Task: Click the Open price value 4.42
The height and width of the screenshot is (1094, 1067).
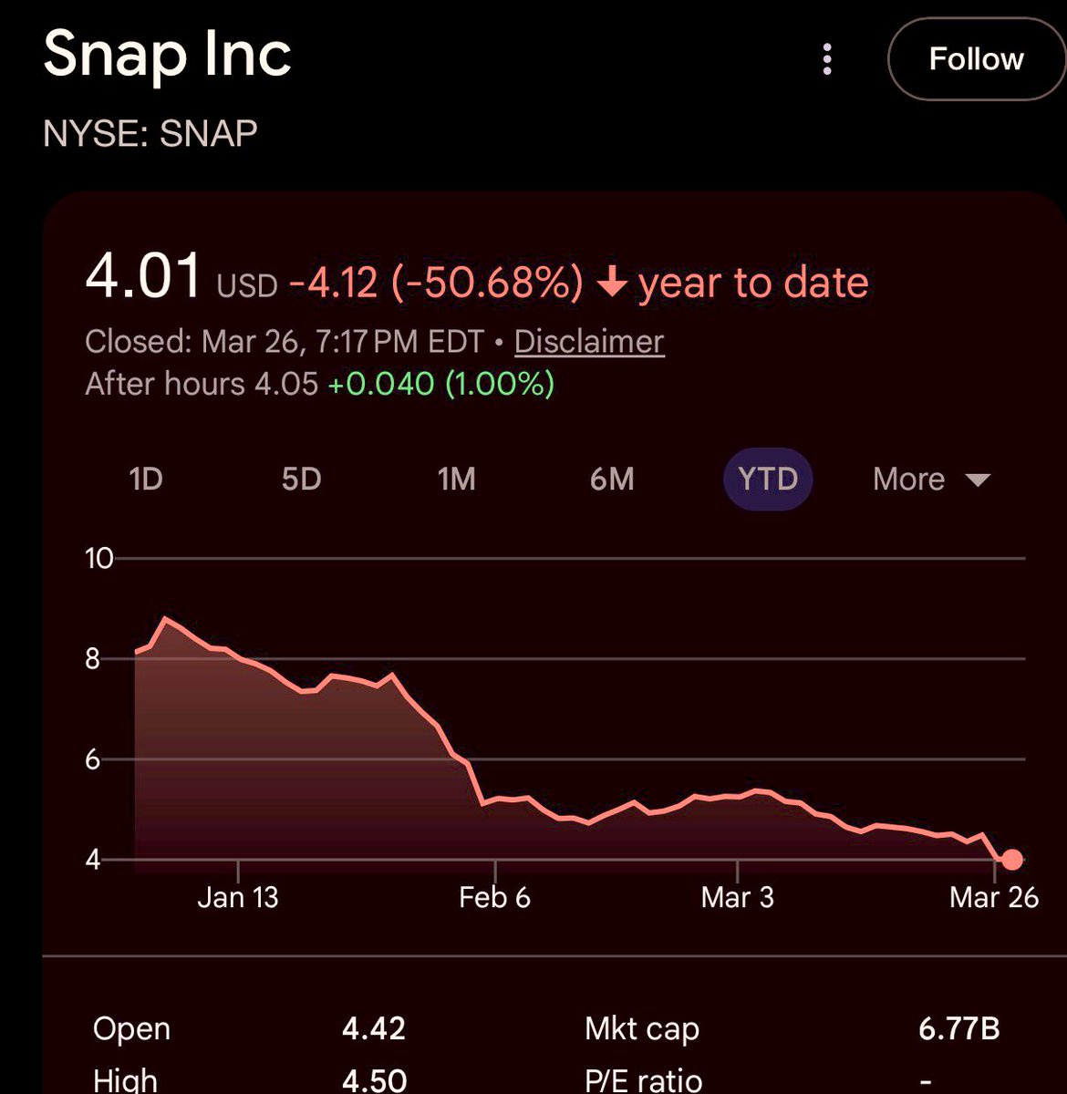Action: click(x=374, y=1028)
